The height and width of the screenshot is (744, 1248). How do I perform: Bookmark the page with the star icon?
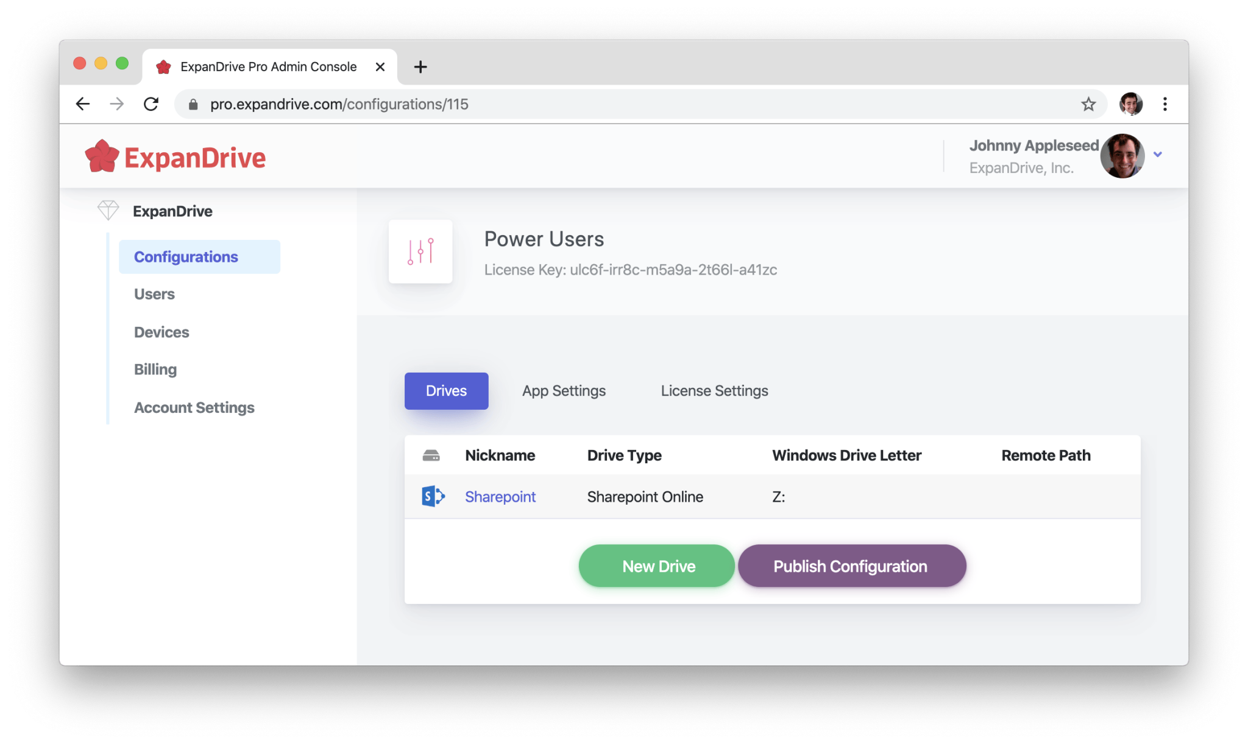pyautogui.click(x=1088, y=104)
